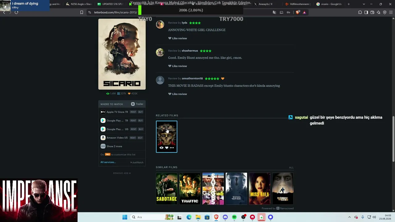Image resolution: width=395 pixels, height=222 pixels.
Task: Click the letterboxd.com address bar
Action: 116,12
